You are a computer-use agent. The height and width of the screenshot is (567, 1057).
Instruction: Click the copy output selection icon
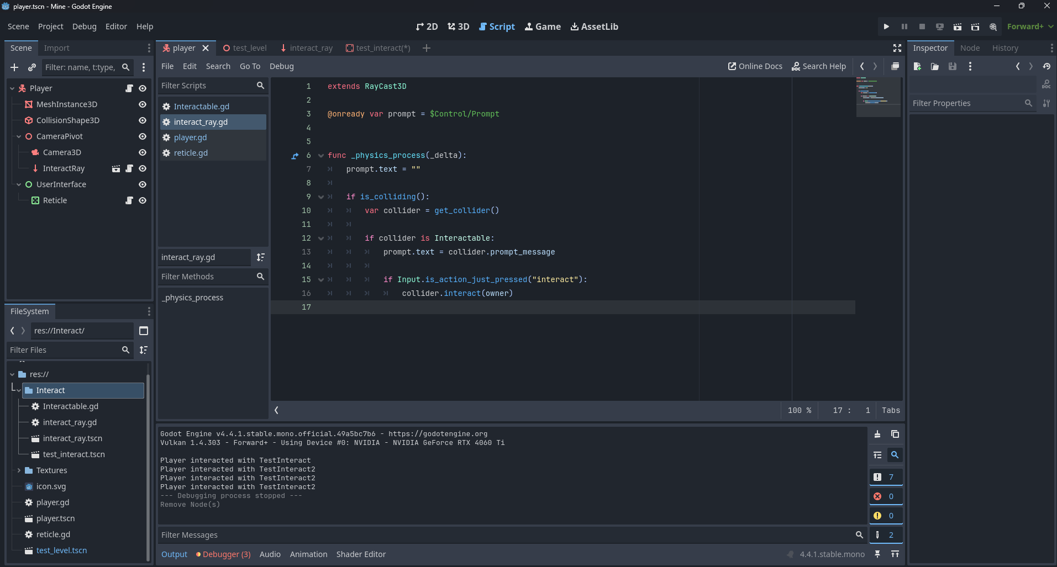(x=895, y=434)
